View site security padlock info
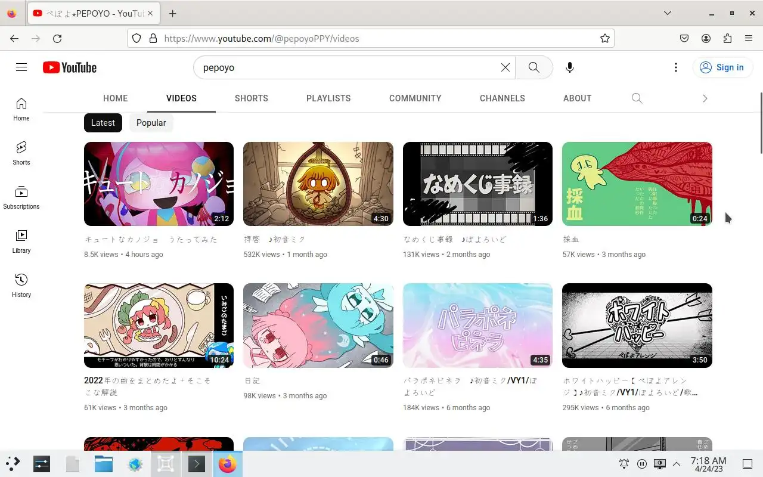Viewport: 763px width, 477px height. tap(153, 38)
